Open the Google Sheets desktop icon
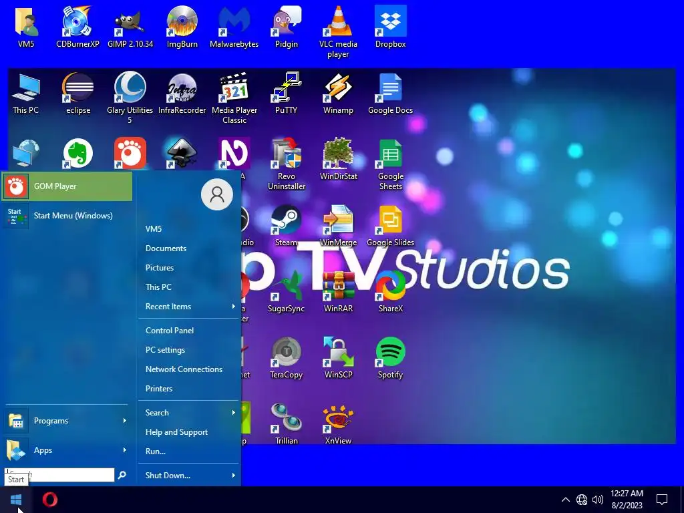Image resolution: width=684 pixels, height=513 pixels. point(390,164)
